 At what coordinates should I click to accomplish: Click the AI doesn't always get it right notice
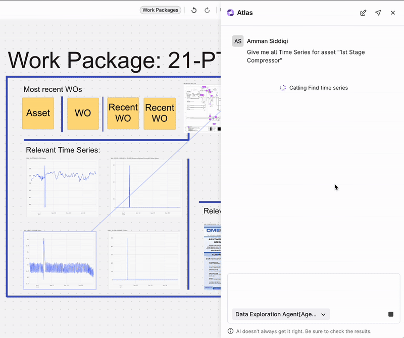point(304,331)
